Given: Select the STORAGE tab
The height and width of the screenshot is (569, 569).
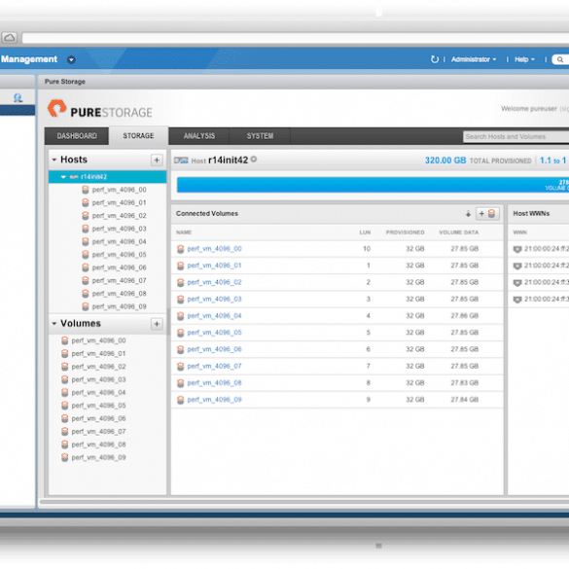Looking at the screenshot, I should click(138, 136).
